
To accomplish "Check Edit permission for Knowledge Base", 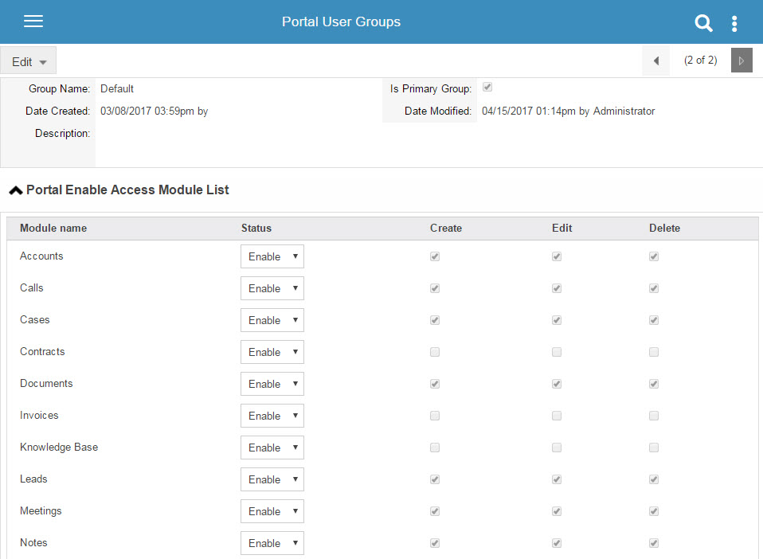I will click(556, 447).
